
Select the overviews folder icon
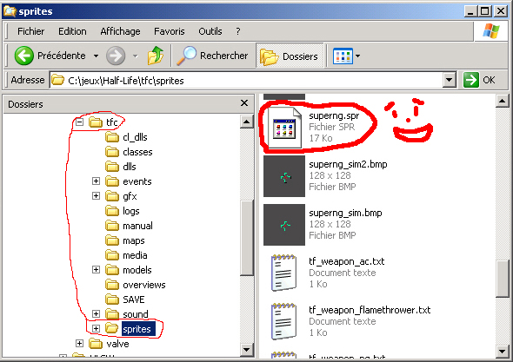tap(112, 285)
